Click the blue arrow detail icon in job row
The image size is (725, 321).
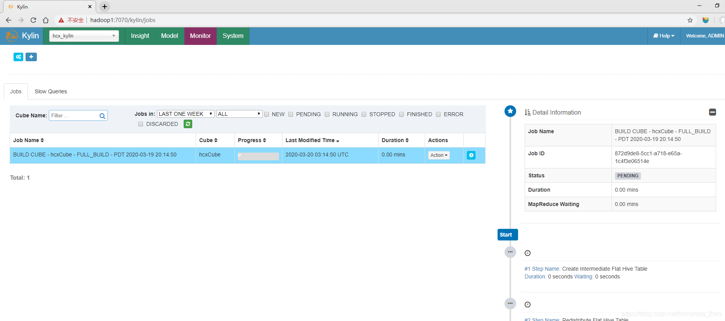[471, 155]
